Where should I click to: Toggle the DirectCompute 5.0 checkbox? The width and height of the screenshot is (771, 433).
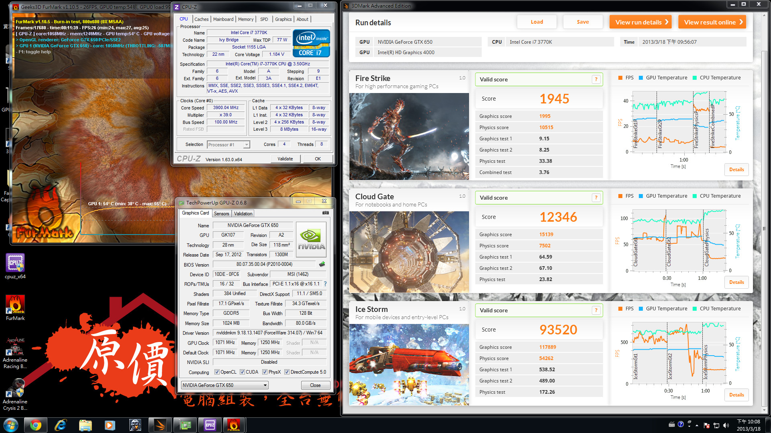(x=287, y=372)
